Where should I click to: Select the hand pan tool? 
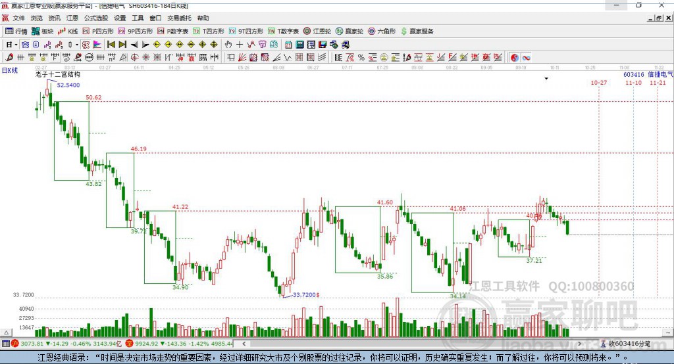228,45
